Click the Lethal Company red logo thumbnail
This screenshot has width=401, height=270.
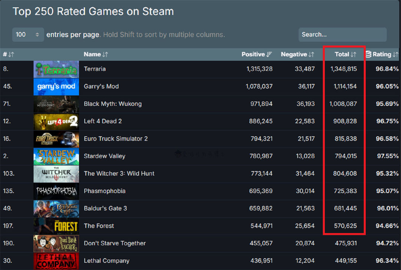pos(56,261)
